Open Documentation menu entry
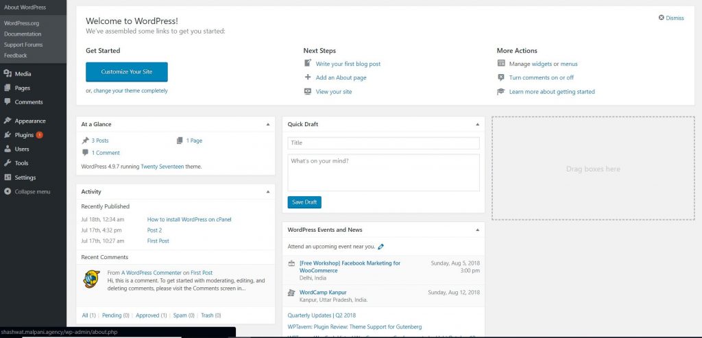Viewport: 702px width, 338px height. point(23,34)
